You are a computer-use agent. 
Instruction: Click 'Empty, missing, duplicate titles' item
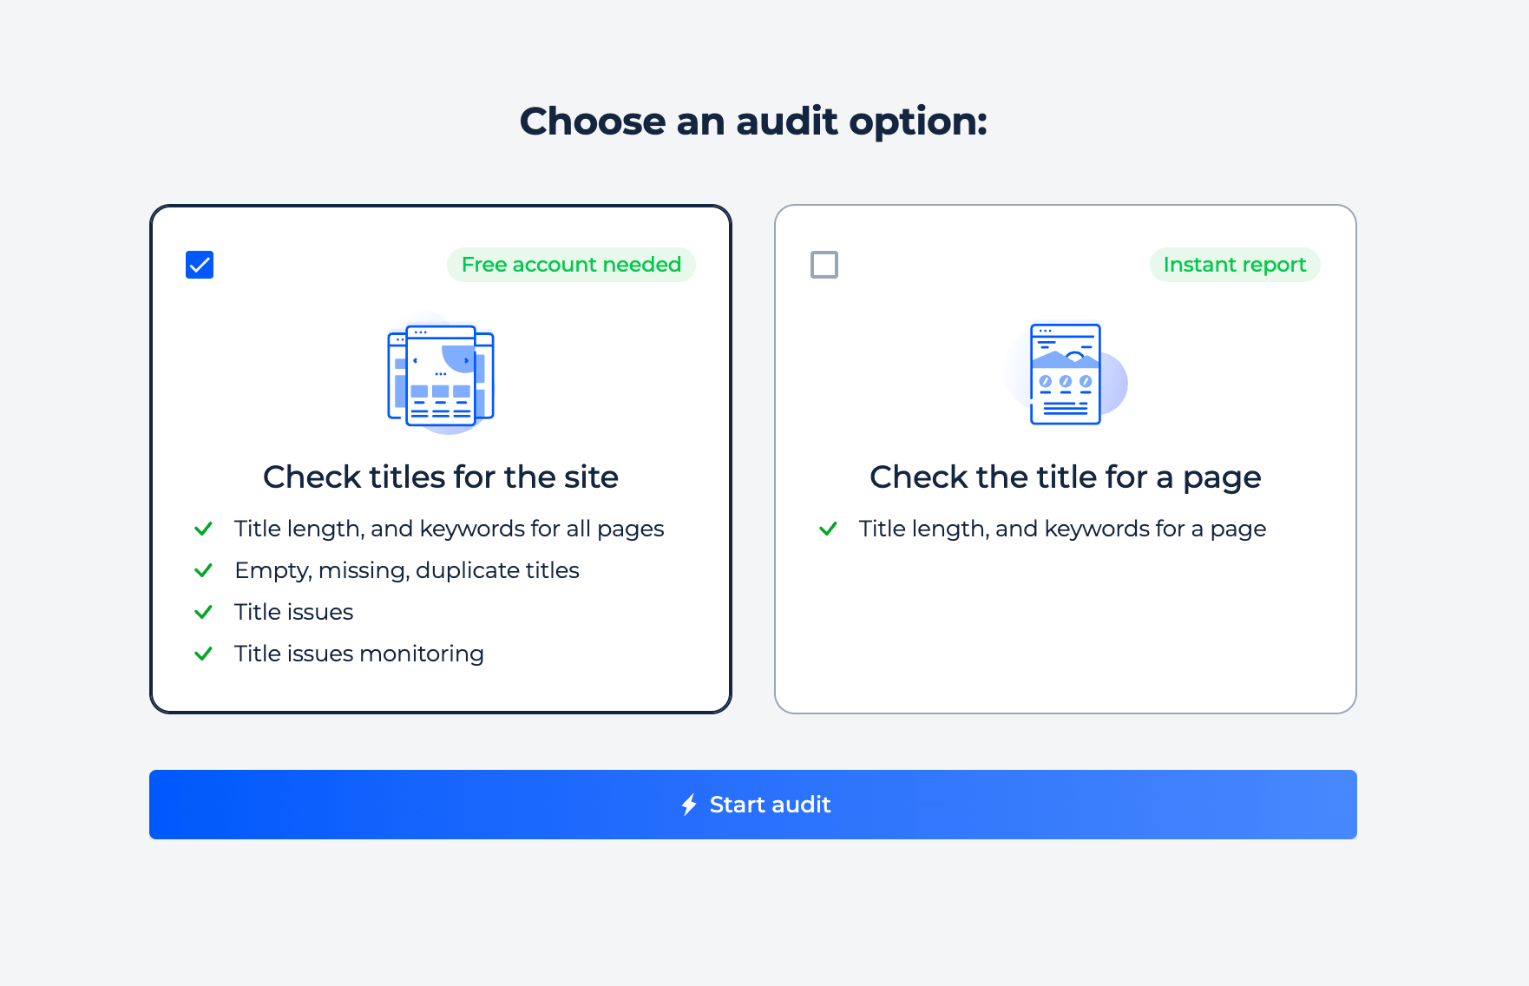pos(407,570)
